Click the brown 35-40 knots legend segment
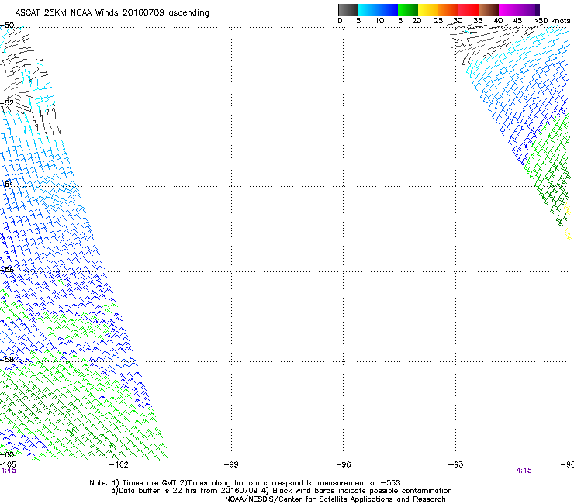 click(489, 9)
